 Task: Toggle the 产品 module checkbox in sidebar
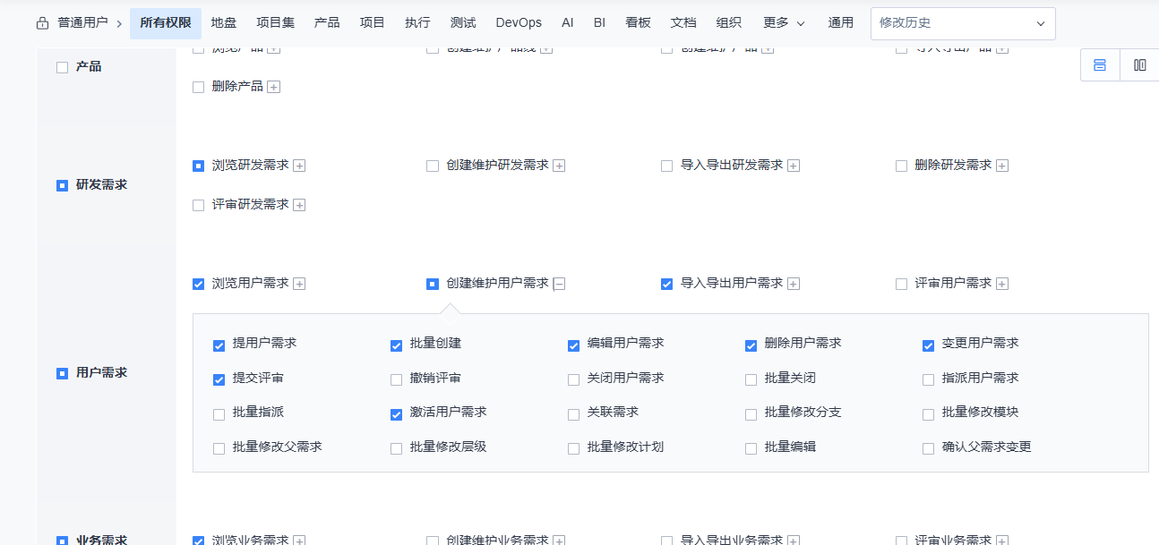point(63,67)
